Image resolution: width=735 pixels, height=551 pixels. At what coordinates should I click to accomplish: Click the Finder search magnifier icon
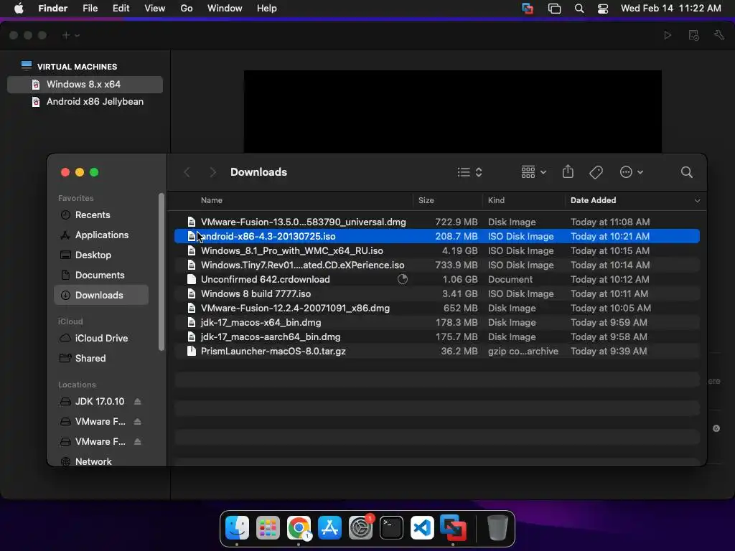tap(687, 172)
